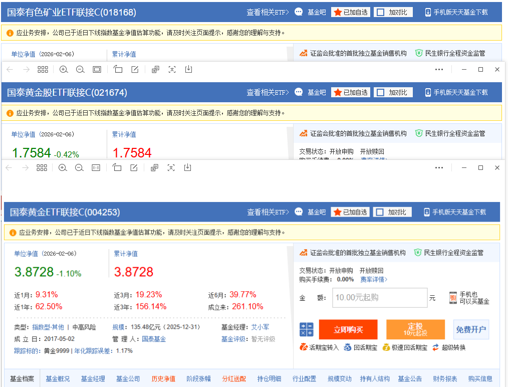
Task: Open image edit tool in 国泰黄金股 viewer
Action: click(135, 69)
